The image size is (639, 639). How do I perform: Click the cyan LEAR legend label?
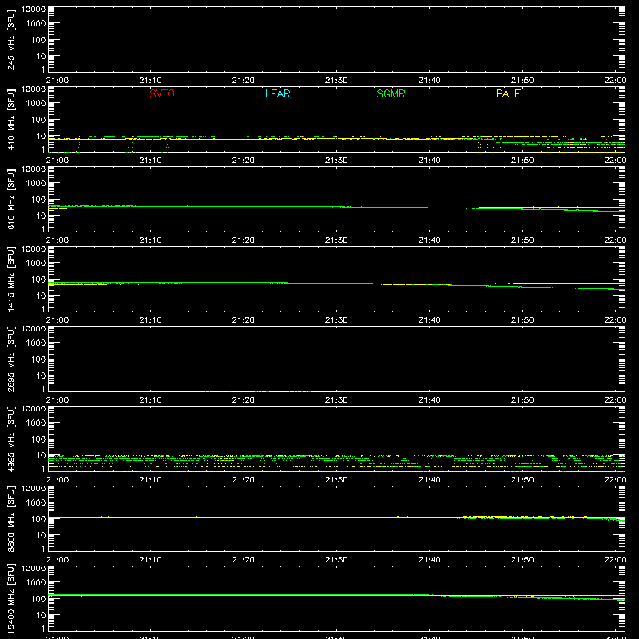[x=277, y=93]
